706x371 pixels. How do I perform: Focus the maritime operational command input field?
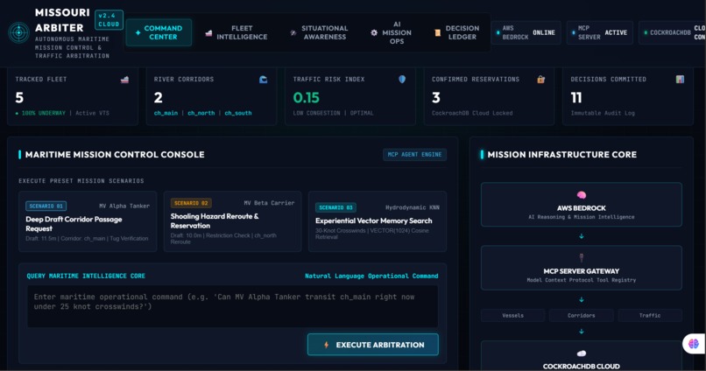232,305
